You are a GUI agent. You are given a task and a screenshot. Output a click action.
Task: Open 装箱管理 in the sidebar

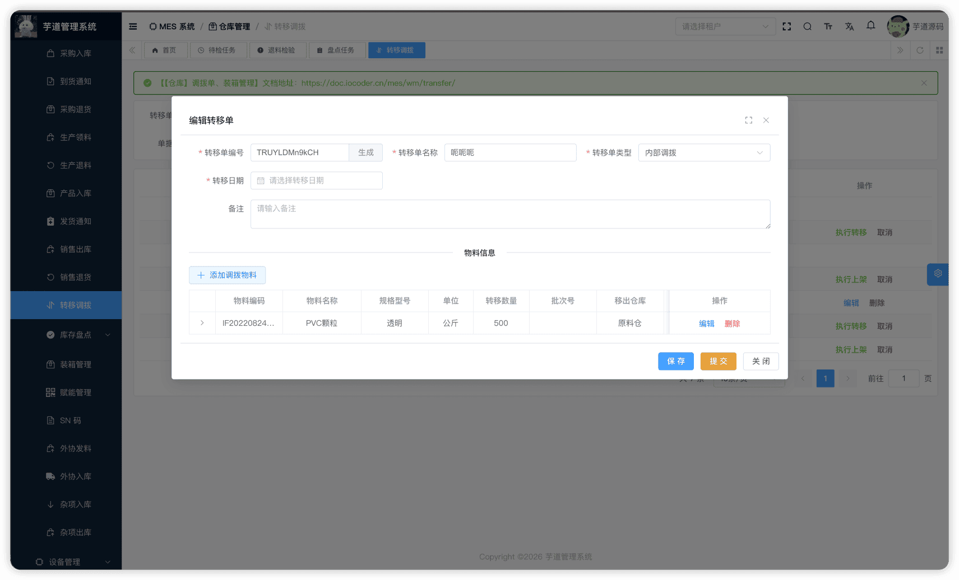click(x=76, y=364)
